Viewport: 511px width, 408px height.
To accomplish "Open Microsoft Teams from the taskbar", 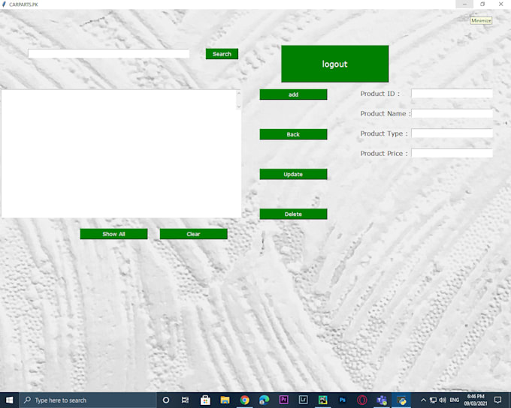I will tap(382, 400).
